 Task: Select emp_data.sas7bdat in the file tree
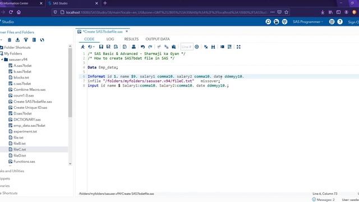pos(29,126)
